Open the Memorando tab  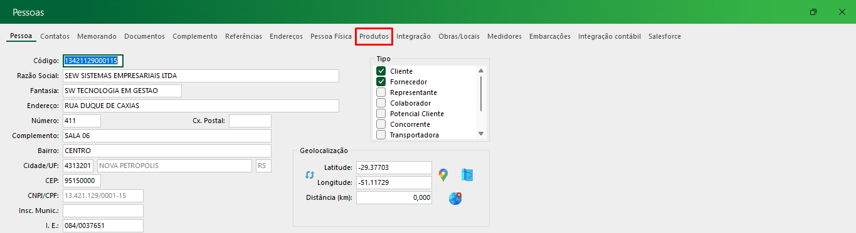tap(97, 36)
